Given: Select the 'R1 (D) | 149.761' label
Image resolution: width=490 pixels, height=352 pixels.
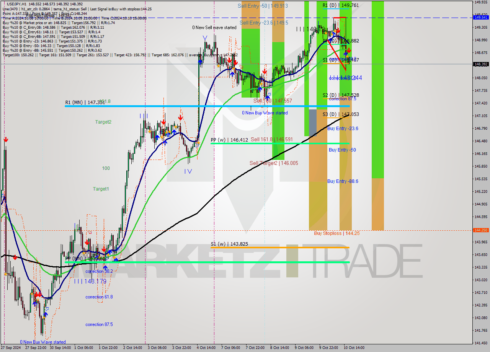Looking at the screenshot, I should pos(340,5).
